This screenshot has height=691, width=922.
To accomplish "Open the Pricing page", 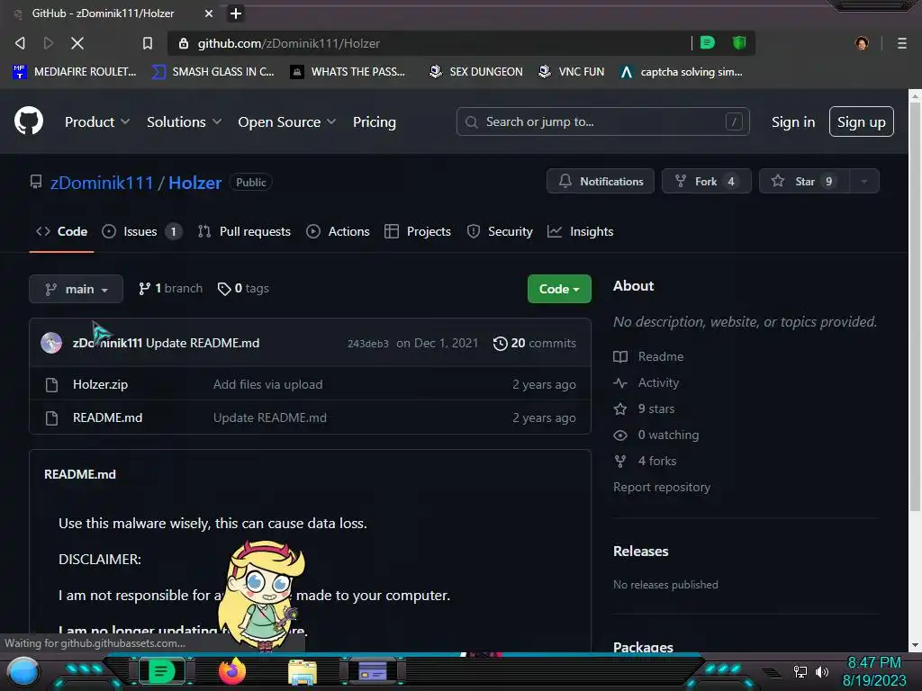I will pyautogui.click(x=374, y=121).
